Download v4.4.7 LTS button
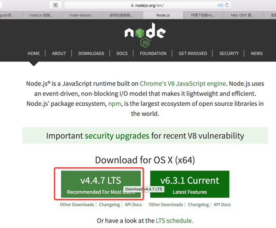The width and height of the screenshot is (276, 228). (101, 184)
